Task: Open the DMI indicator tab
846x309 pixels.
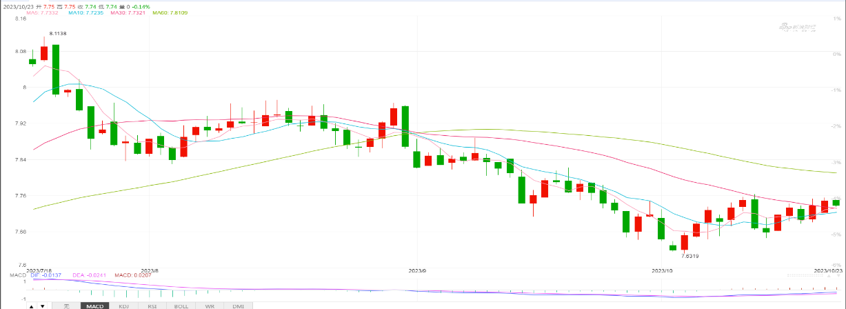Action: click(238, 306)
